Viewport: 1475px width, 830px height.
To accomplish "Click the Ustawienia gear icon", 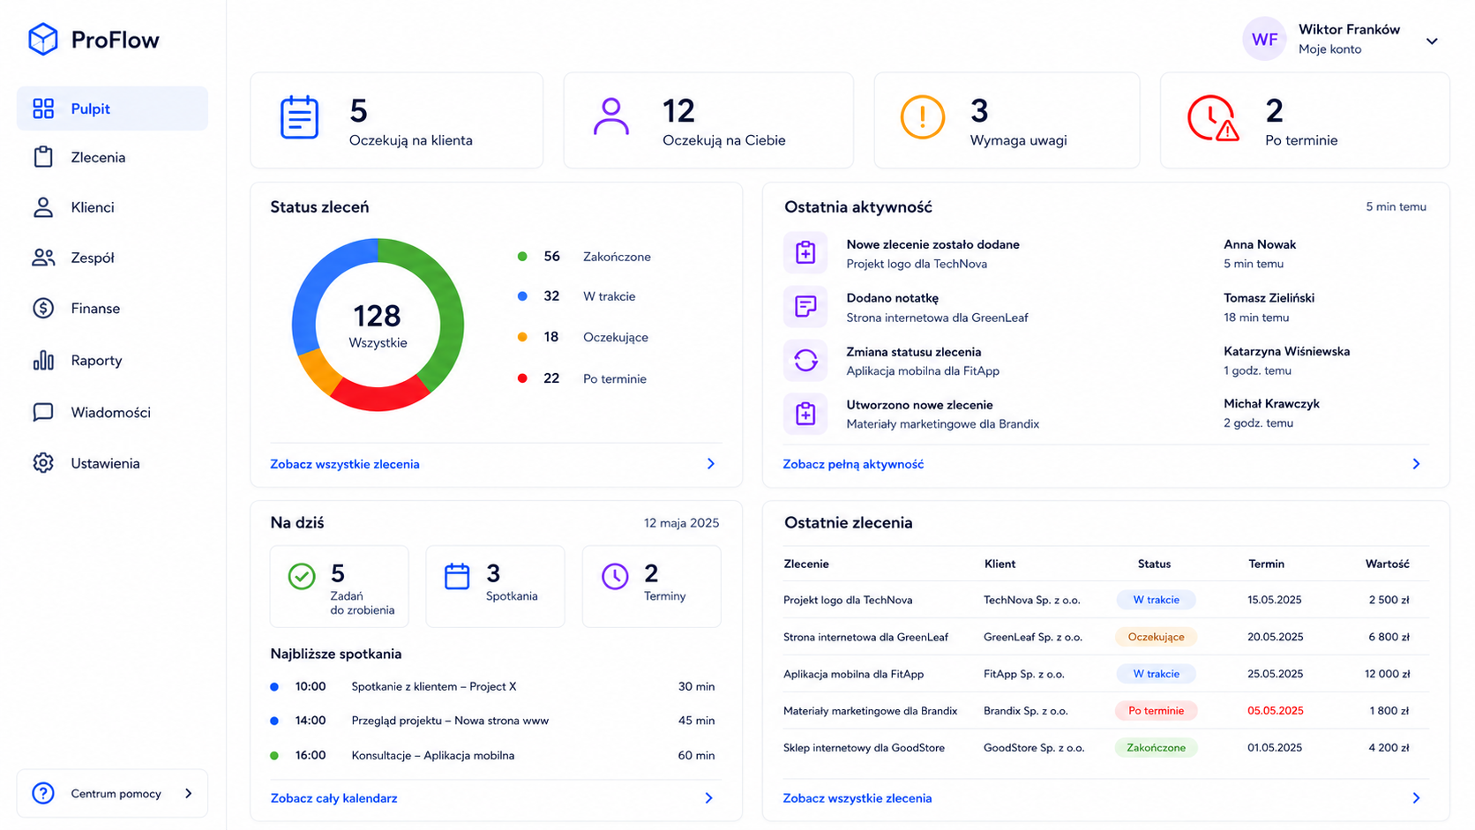I will [43, 463].
